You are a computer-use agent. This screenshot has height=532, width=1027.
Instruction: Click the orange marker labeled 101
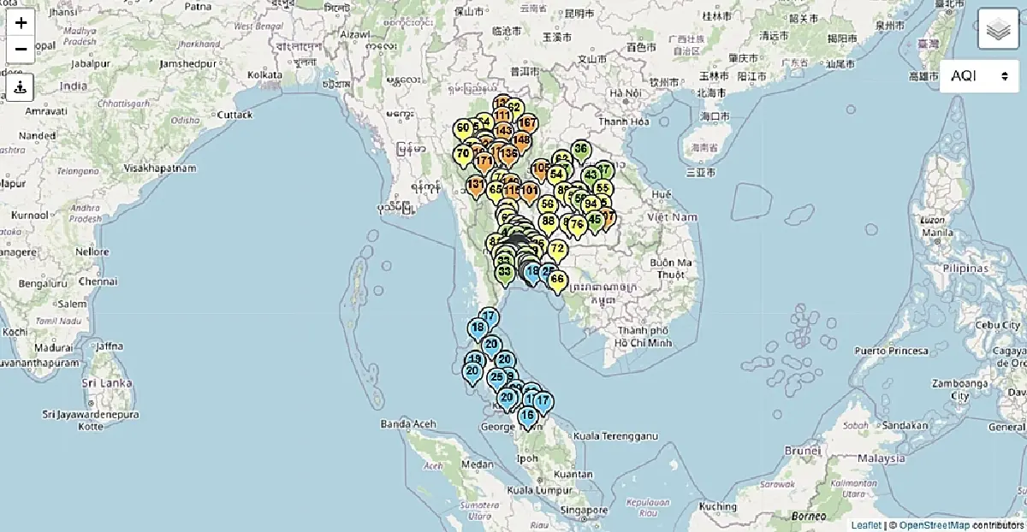point(530,192)
